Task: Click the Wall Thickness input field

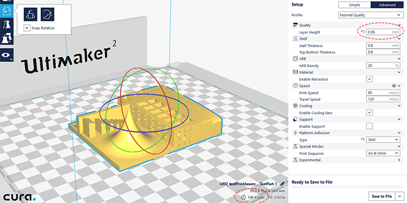Action: click(x=383, y=46)
